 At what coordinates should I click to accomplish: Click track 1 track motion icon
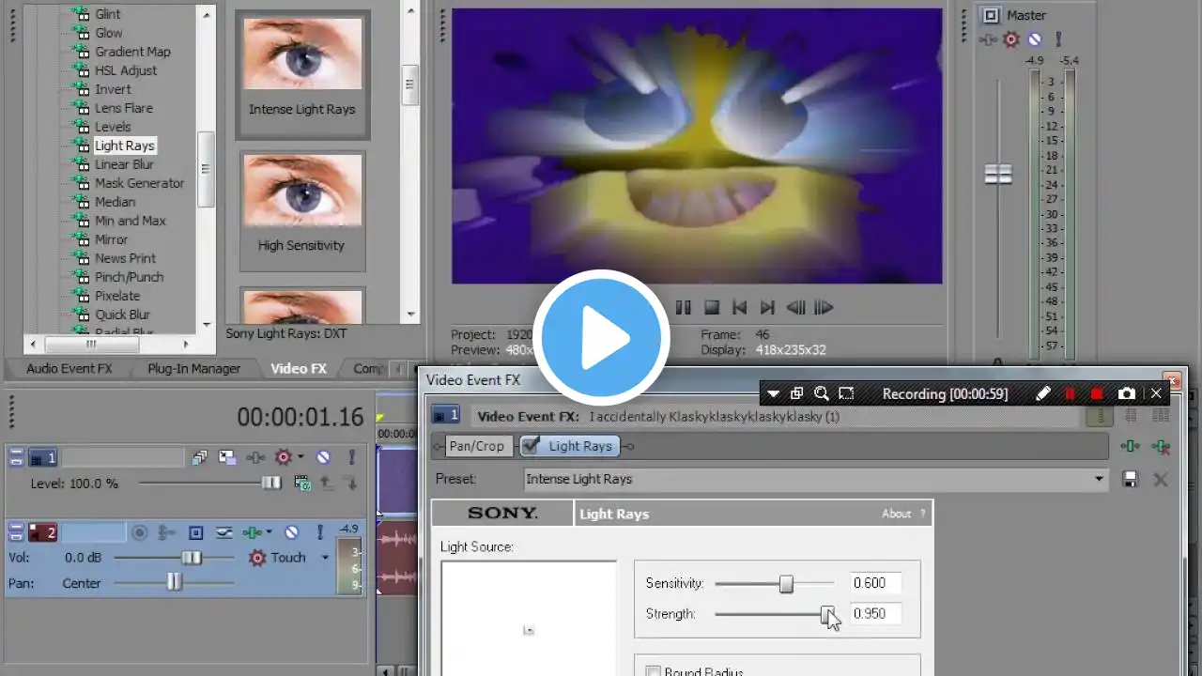coord(227,457)
